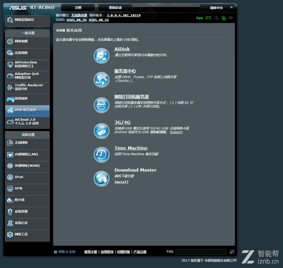283x268 pixels.
Task: Click the 使用手册 manual link
Action: pos(90,252)
